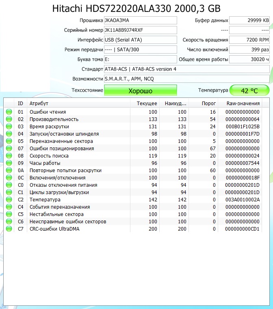Click the status icon for События переназначения
The image size is (273, 309).
coord(9,207)
